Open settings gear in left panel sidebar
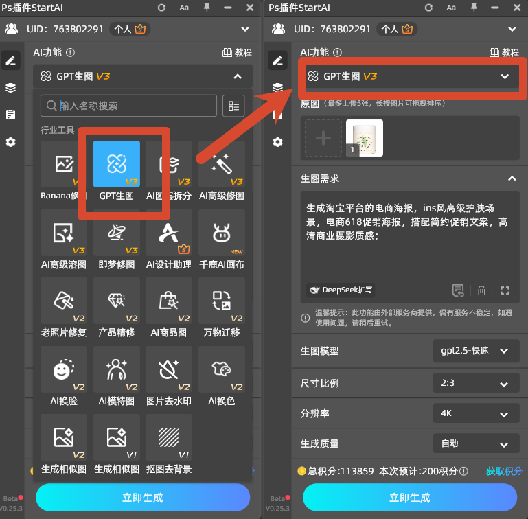Viewport: 528px width, 519px height. (x=11, y=142)
